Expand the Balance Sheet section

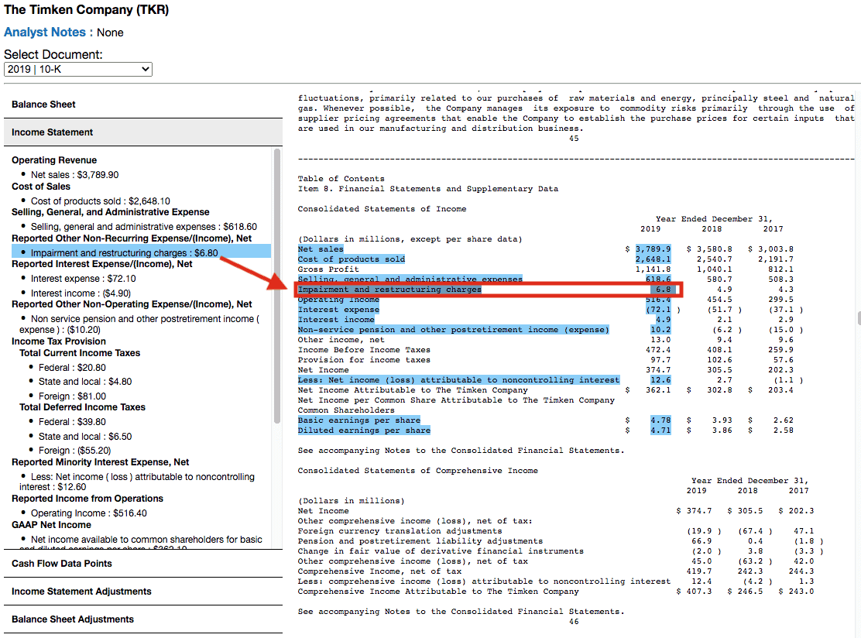[142, 105]
